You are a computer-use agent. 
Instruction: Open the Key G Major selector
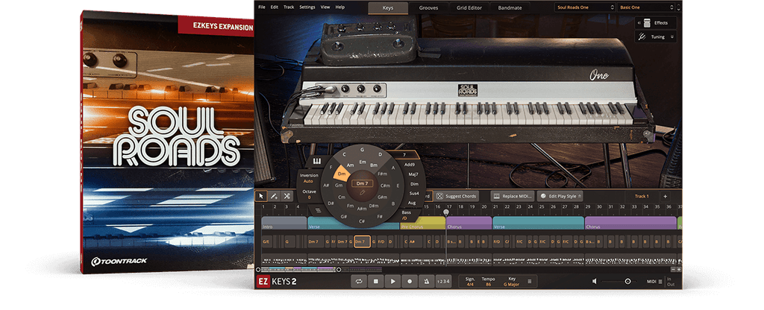512,281
